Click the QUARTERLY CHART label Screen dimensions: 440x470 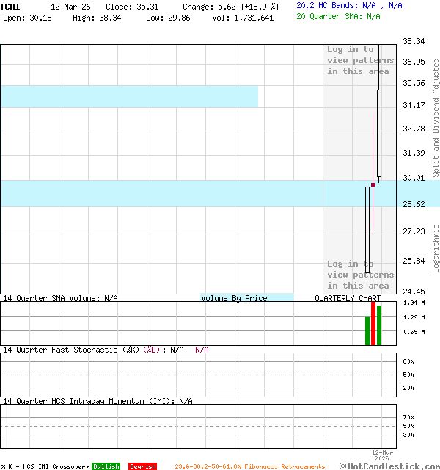pos(348,298)
